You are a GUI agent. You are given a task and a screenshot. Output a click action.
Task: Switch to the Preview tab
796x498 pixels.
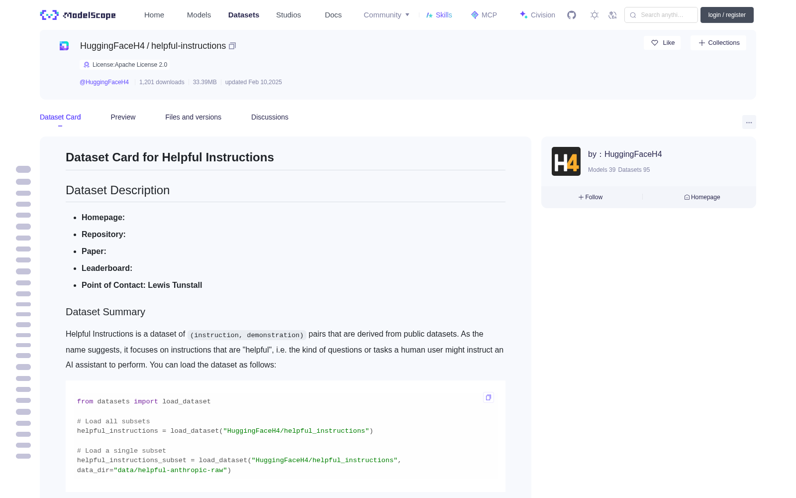tap(123, 117)
